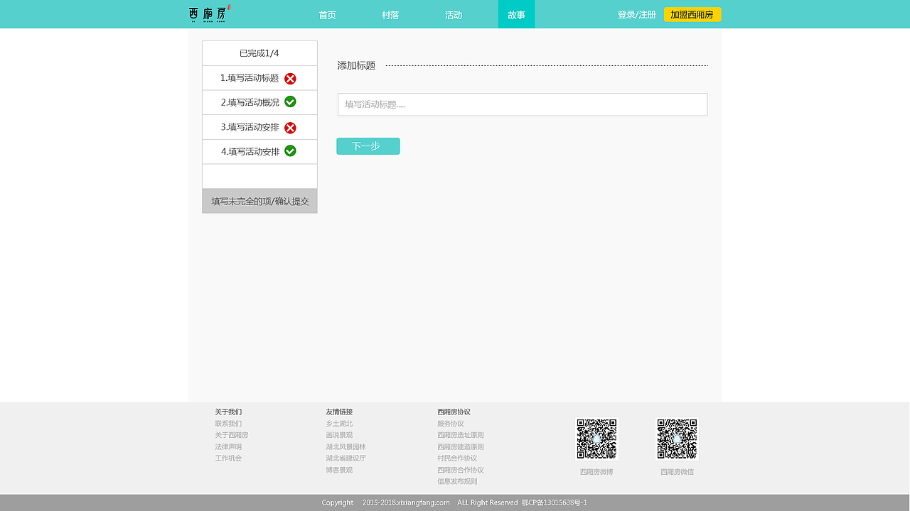Click the red X beside 1.填写活动标题
The width and height of the screenshot is (910, 511).
(x=290, y=79)
